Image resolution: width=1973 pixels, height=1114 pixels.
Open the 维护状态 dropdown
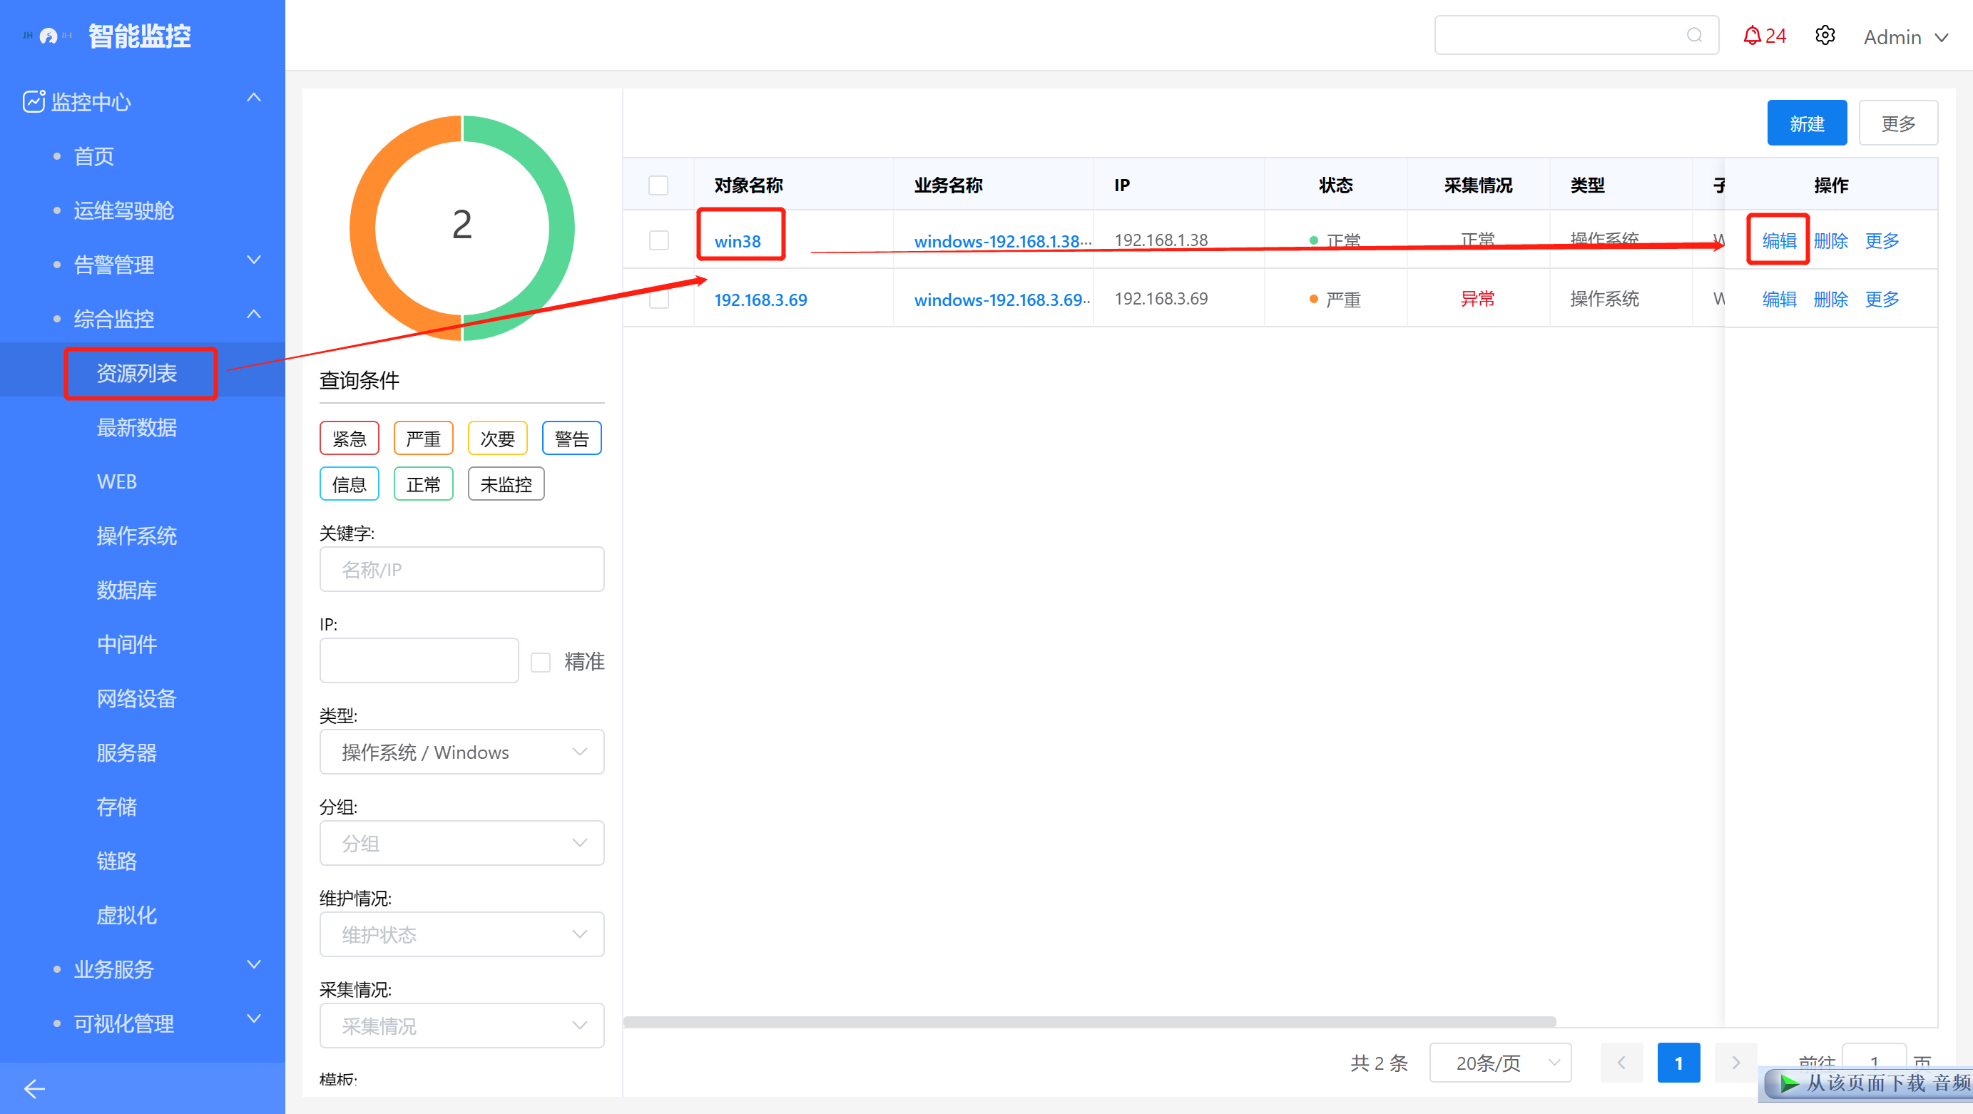[x=462, y=934]
